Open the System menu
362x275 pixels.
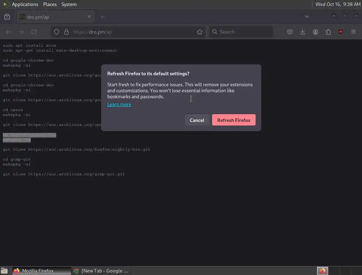tap(69, 4)
